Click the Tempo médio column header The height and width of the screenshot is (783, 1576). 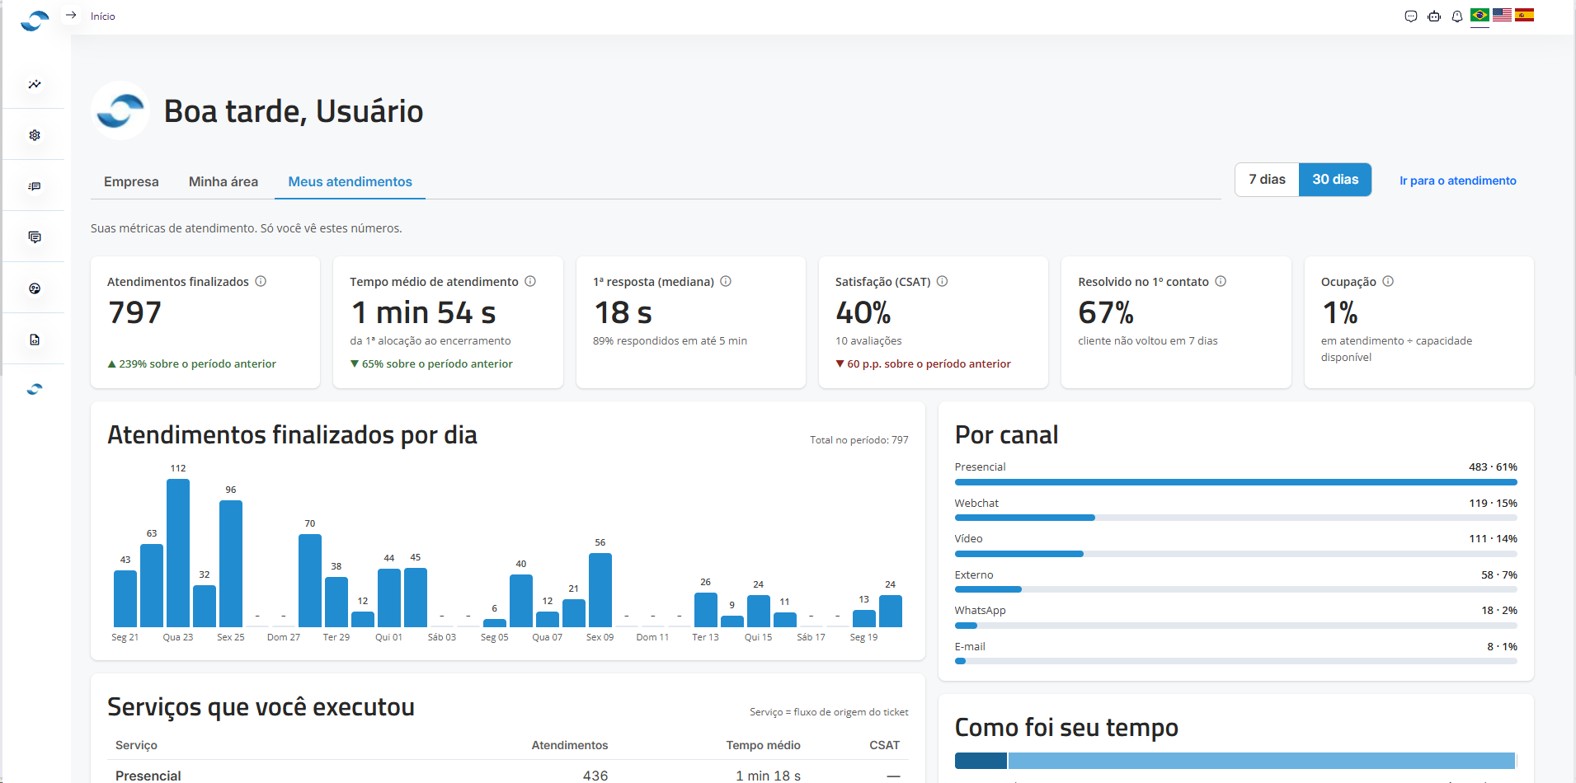tap(763, 745)
